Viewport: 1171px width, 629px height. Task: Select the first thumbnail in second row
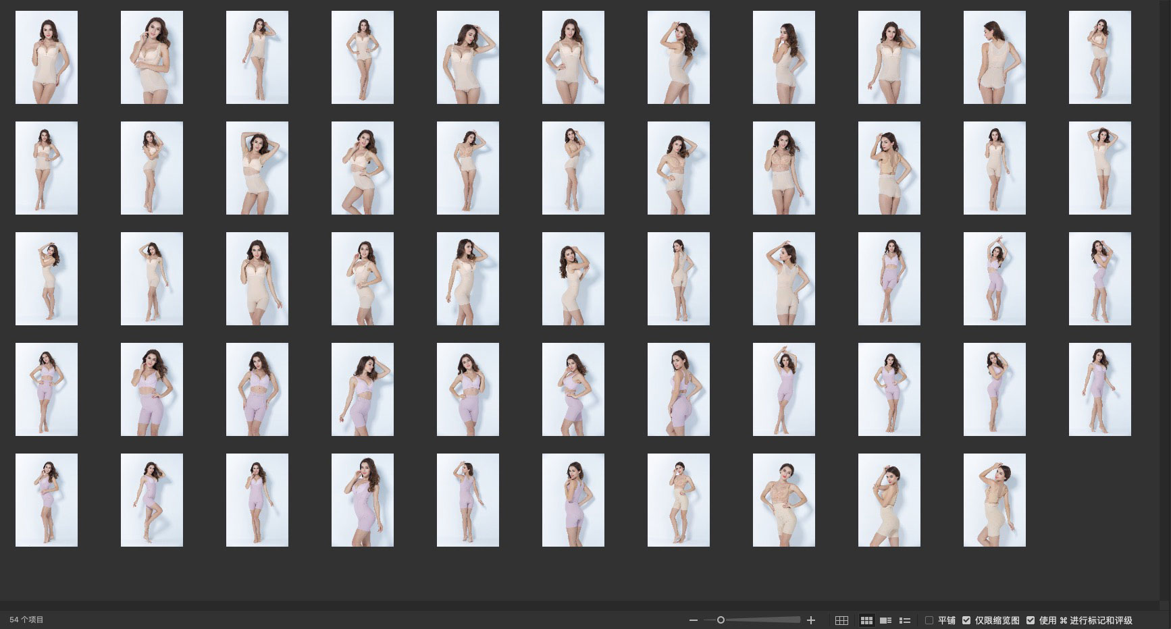(x=47, y=168)
